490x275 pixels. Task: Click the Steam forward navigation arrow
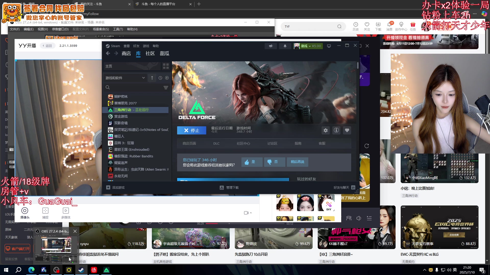(116, 53)
